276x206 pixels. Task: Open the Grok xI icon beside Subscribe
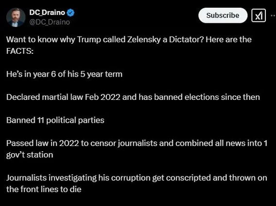coord(259,16)
